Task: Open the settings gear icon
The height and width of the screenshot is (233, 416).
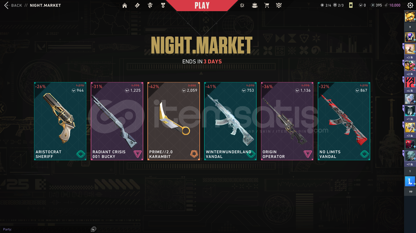Action: pos(410,5)
